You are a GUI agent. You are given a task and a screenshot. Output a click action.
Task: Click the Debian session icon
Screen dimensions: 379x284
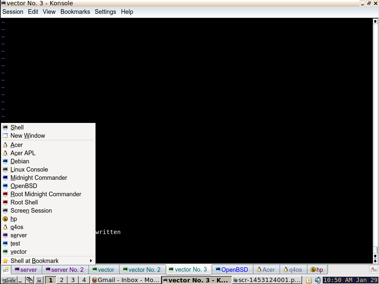click(x=5, y=161)
